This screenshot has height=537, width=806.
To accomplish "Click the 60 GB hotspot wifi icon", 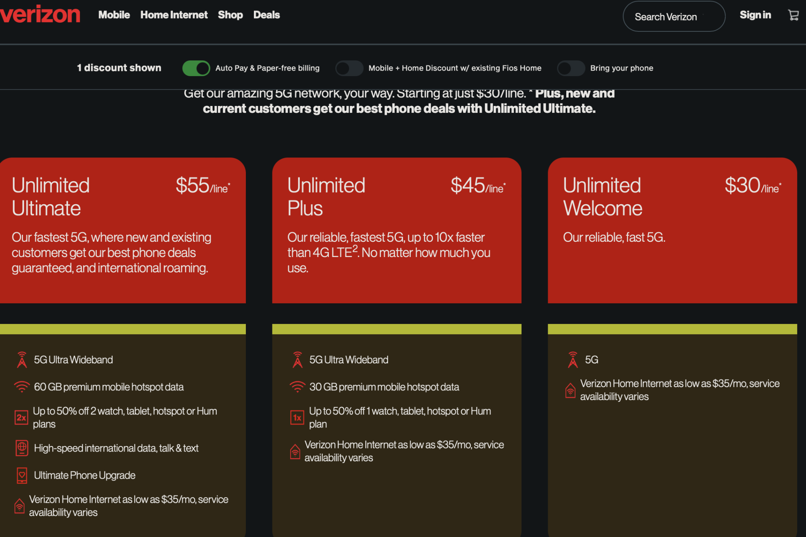I will tap(22, 387).
